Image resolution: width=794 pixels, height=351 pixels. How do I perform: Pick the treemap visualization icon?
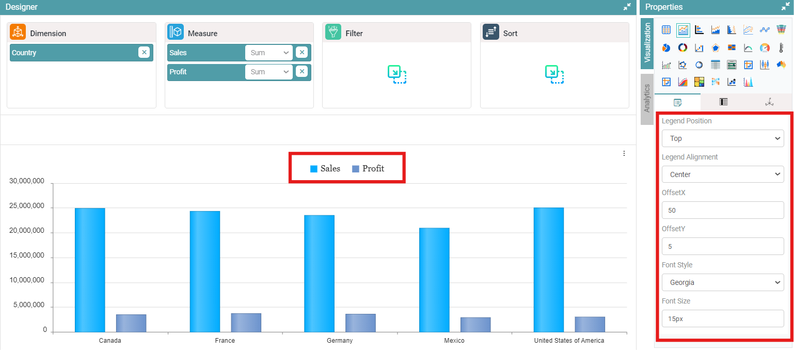699,82
